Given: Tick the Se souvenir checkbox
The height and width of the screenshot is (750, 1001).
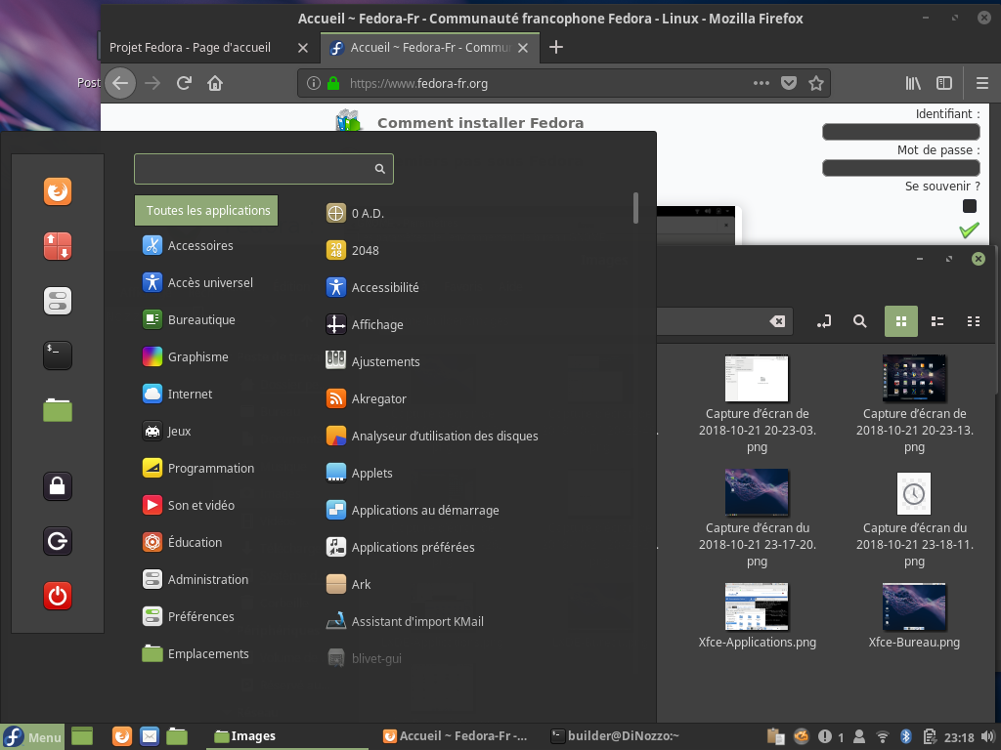Looking at the screenshot, I should click(x=969, y=206).
